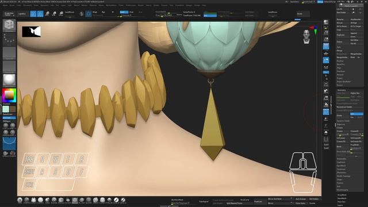Open the Material menu
The height and width of the screenshot is (207, 368).
(93, 5)
